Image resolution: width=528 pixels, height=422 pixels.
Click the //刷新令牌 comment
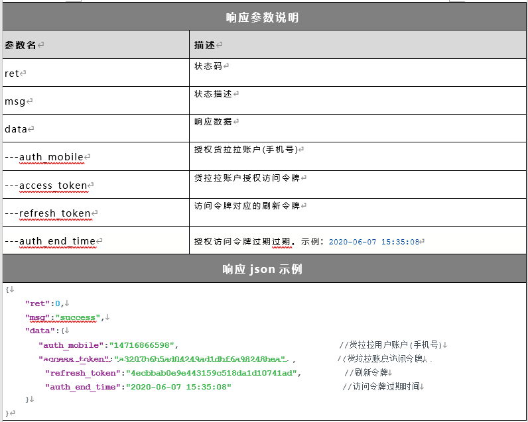[366, 372]
